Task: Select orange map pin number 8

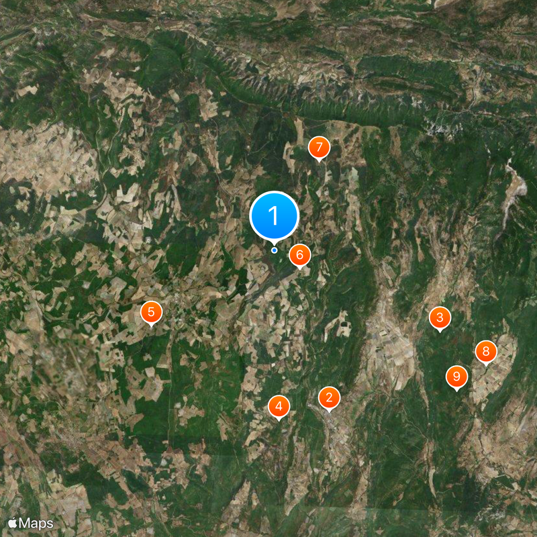Action: click(485, 352)
